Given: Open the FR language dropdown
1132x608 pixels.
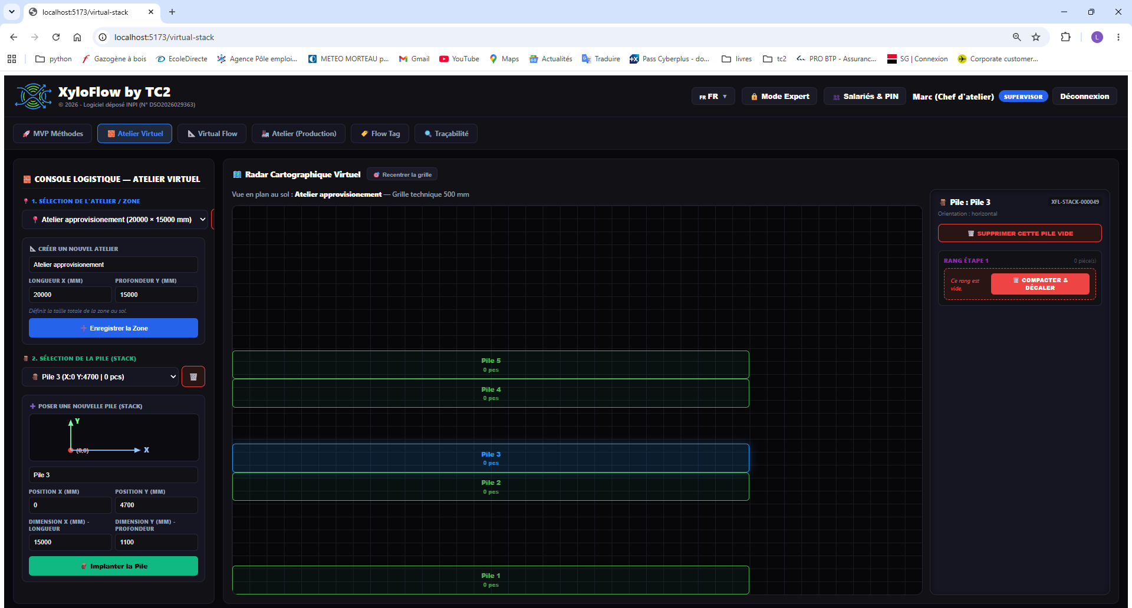Looking at the screenshot, I should click(x=713, y=97).
